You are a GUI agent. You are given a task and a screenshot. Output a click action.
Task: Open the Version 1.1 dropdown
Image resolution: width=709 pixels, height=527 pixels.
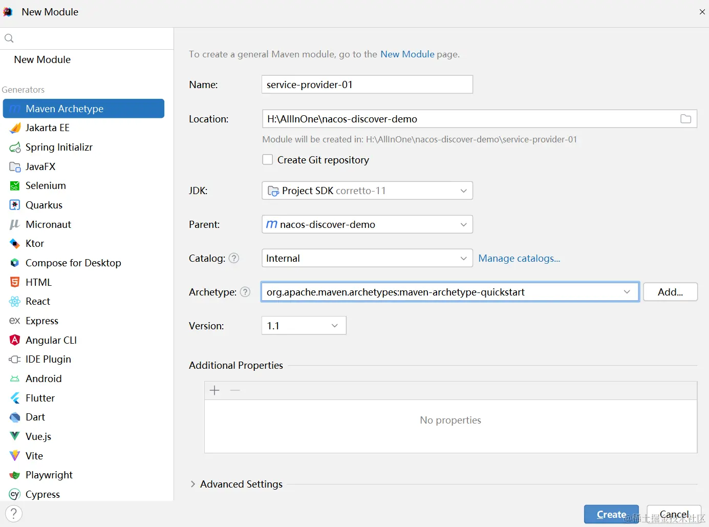pos(304,326)
